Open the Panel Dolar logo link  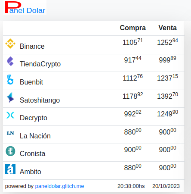25,7
